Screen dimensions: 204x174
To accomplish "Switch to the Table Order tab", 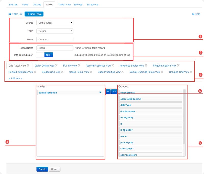I will pos(65,5).
